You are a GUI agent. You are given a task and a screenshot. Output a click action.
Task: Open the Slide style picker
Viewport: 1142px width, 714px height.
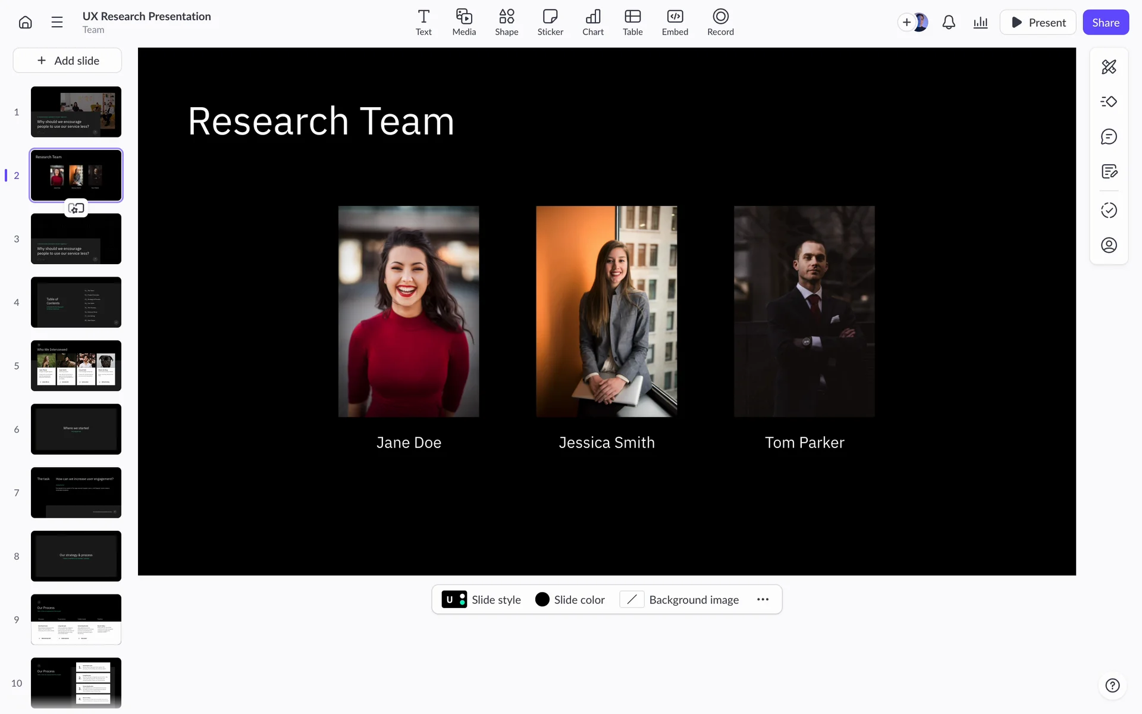(x=481, y=600)
